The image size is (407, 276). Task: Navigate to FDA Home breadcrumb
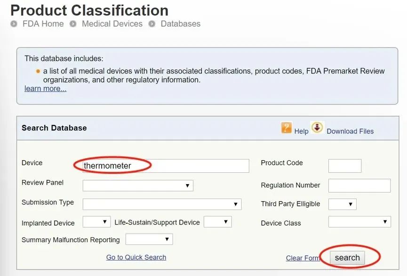pyautogui.click(x=43, y=24)
